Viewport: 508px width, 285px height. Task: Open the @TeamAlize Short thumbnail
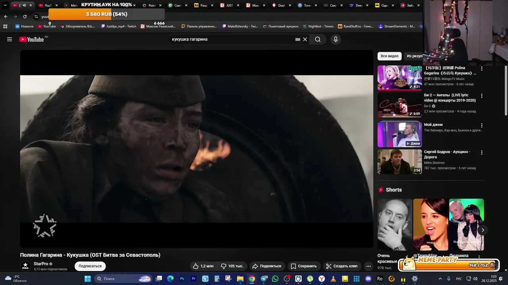click(x=431, y=224)
